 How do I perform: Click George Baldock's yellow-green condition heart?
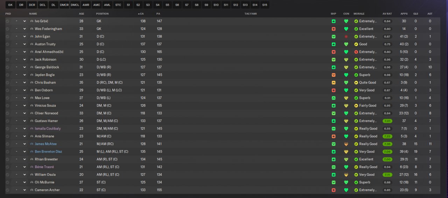[346, 67]
